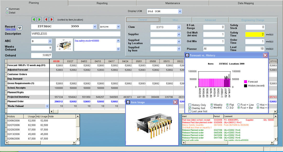Click History list scroll up arrow
This screenshot has width=283, height=152.
(78, 116)
